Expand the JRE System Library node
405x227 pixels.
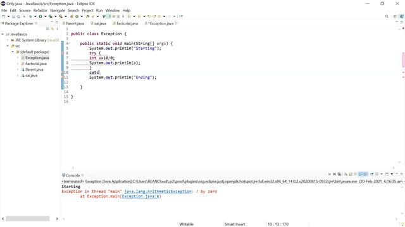click(x=8, y=40)
